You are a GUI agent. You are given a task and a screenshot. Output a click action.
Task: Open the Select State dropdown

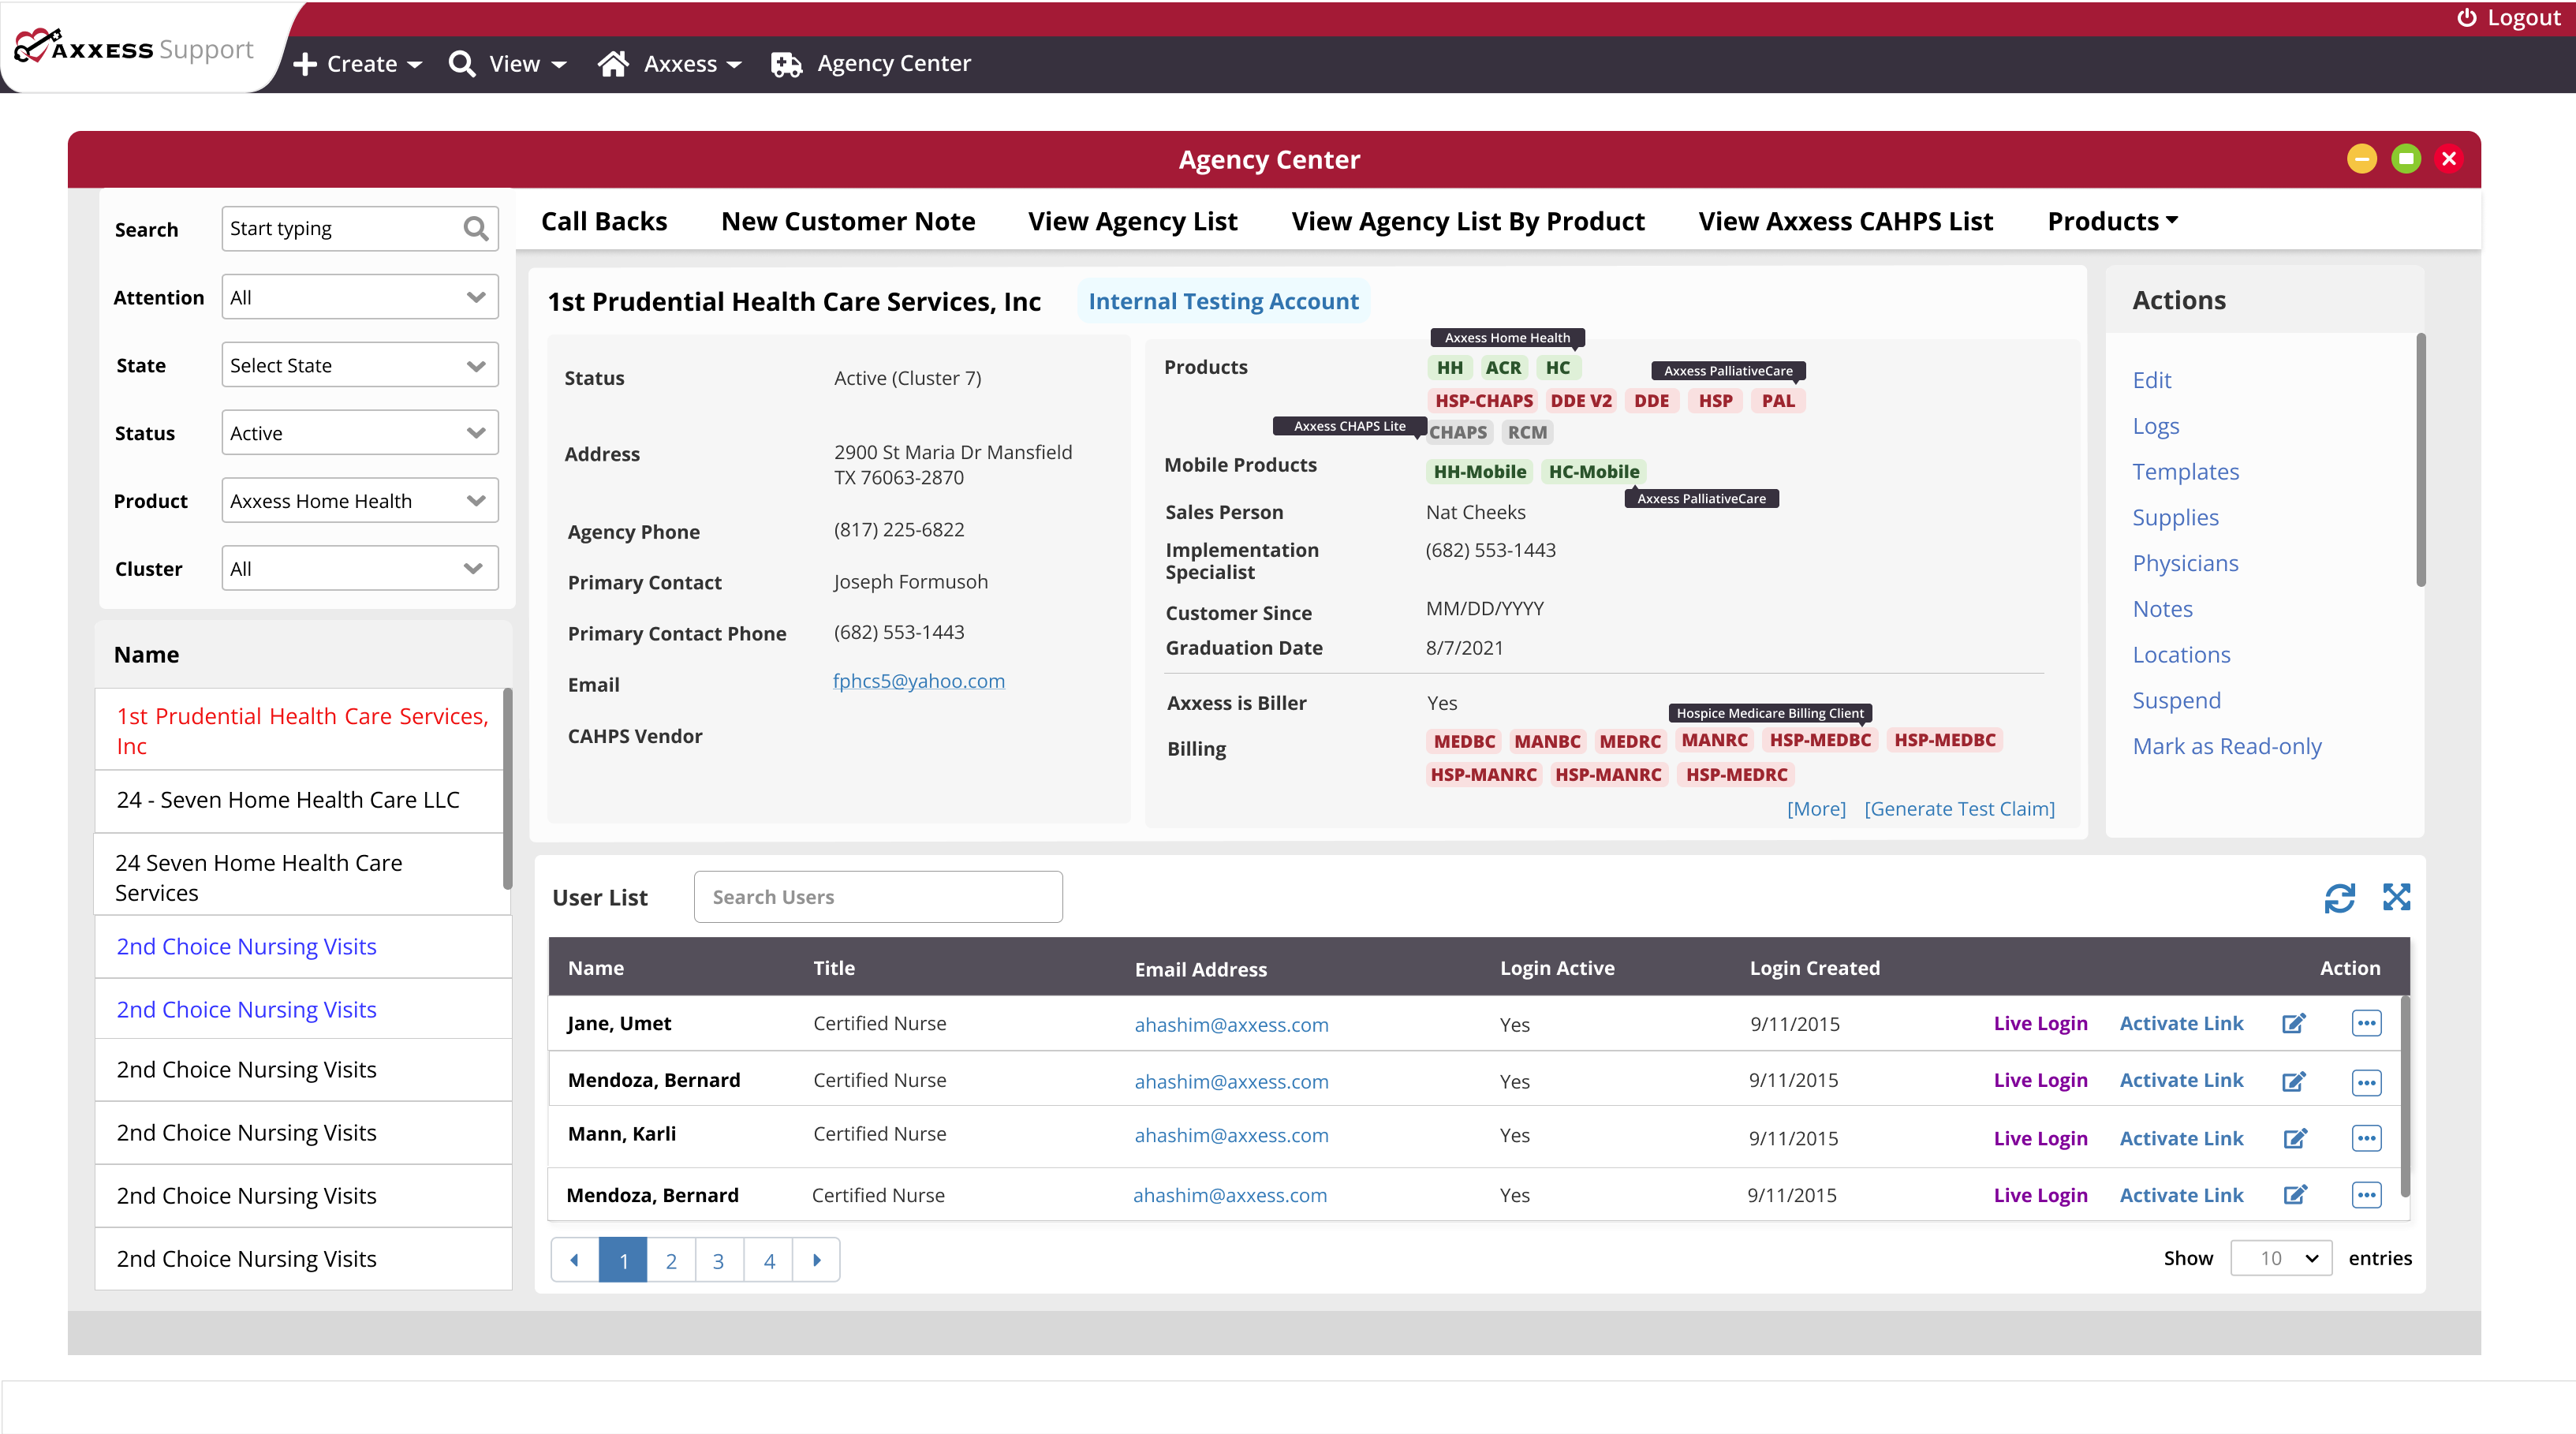[359, 365]
